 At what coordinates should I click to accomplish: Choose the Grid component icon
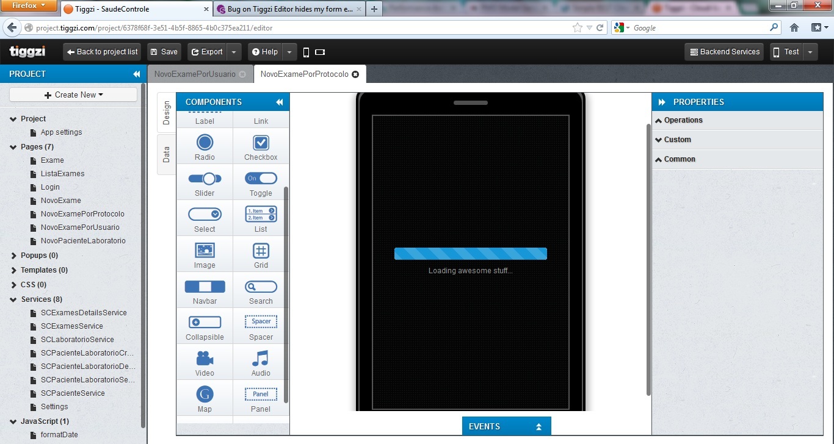pyautogui.click(x=261, y=251)
